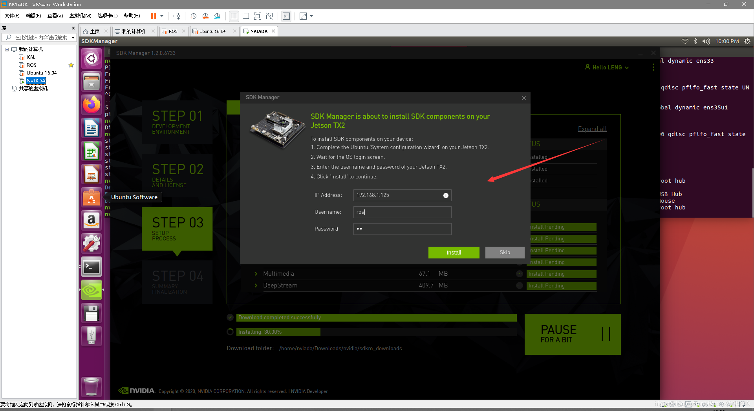754x411 pixels.
Task: Open LibreOffice Impress in dock
Action: 92,174
